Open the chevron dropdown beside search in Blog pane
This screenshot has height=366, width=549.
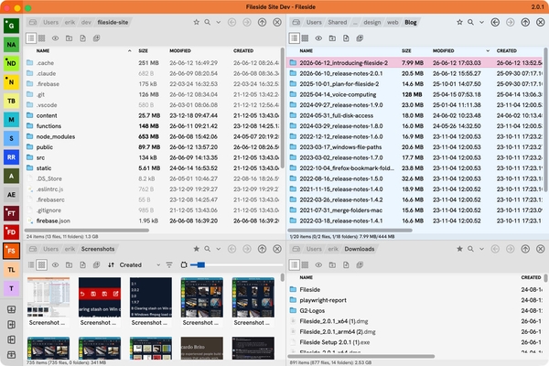[482, 22]
